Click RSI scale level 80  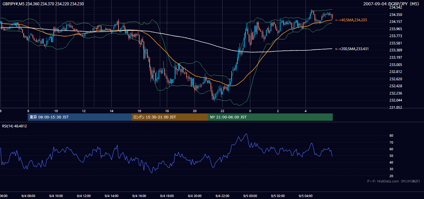391,136
